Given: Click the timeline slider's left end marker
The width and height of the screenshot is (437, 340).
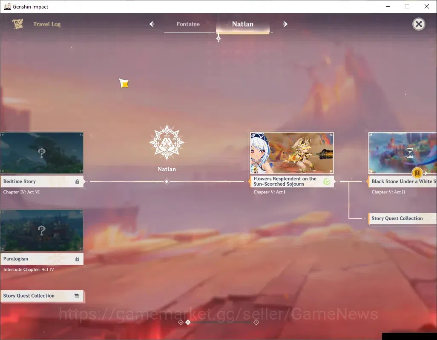Looking at the screenshot, I should [181, 322].
